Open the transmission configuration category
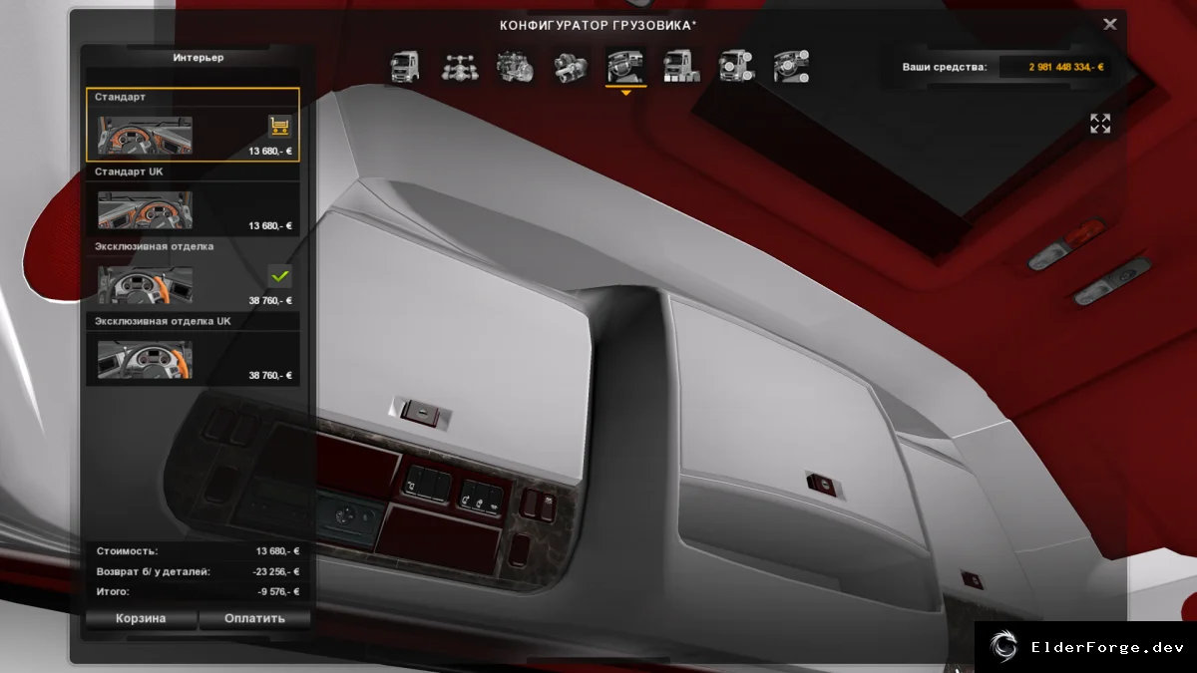 (x=572, y=67)
